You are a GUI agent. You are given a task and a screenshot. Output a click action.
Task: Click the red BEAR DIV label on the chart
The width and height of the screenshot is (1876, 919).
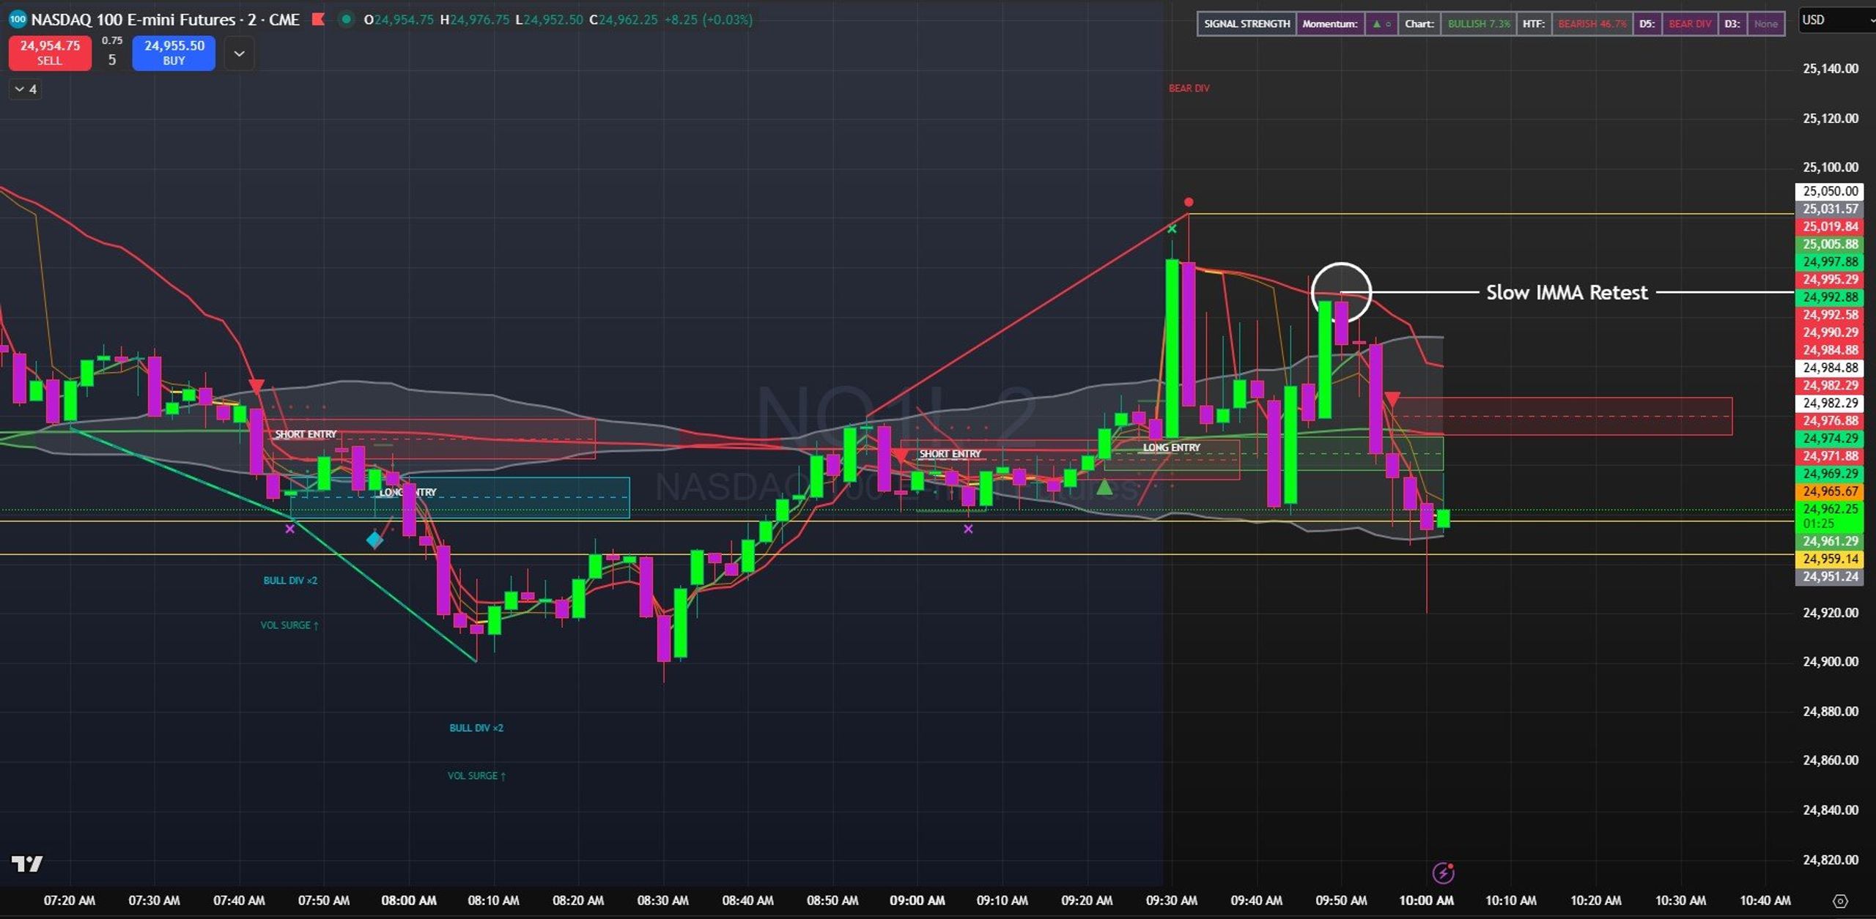click(x=1189, y=89)
